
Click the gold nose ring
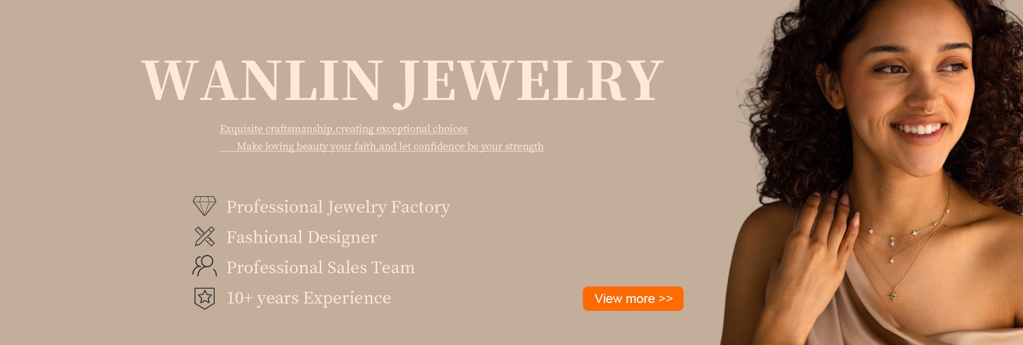(x=928, y=111)
